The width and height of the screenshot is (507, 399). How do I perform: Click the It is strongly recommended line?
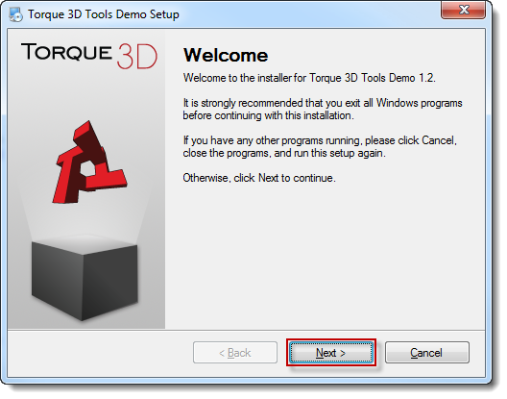[x=323, y=103]
